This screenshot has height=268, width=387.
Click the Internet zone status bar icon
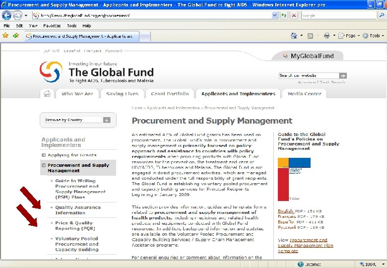(x=300, y=265)
